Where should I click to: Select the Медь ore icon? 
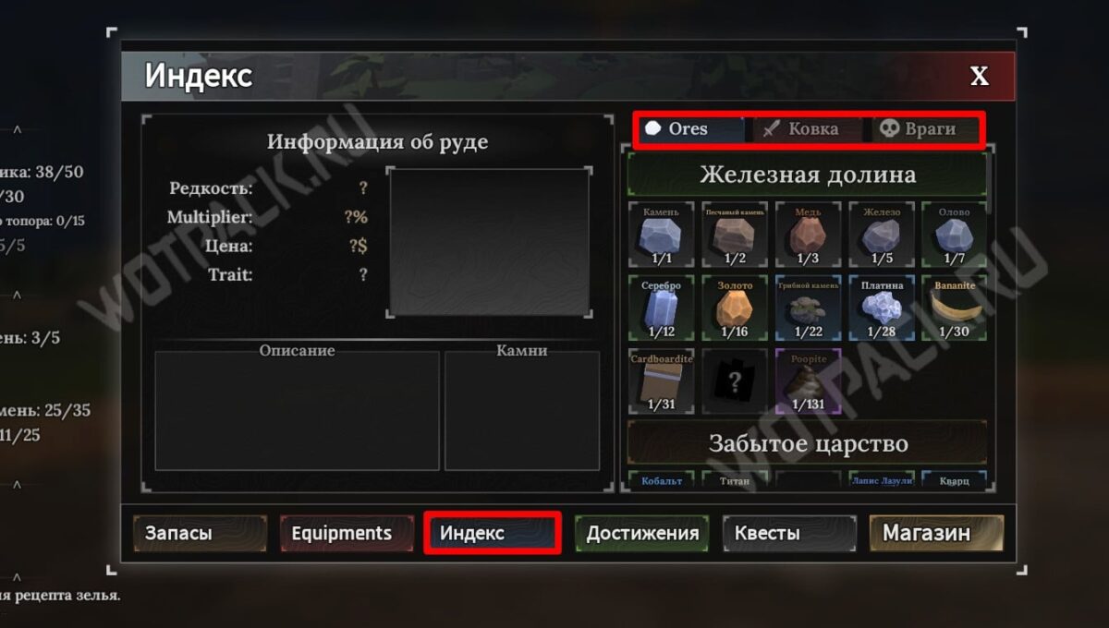click(x=809, y=235)
